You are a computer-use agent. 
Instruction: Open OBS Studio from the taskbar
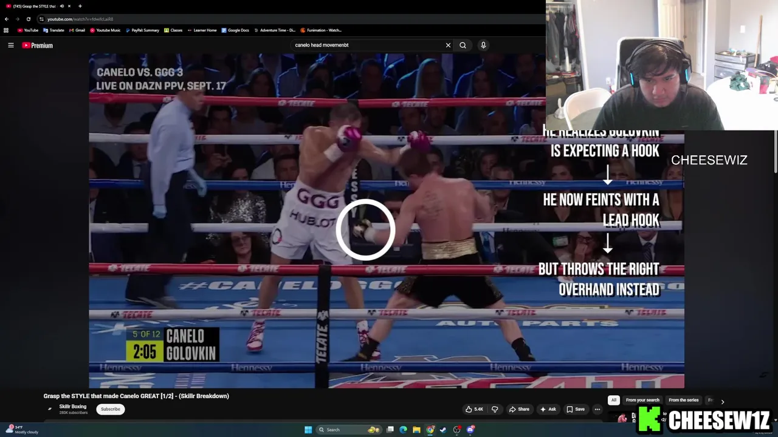tap(456, 430)
